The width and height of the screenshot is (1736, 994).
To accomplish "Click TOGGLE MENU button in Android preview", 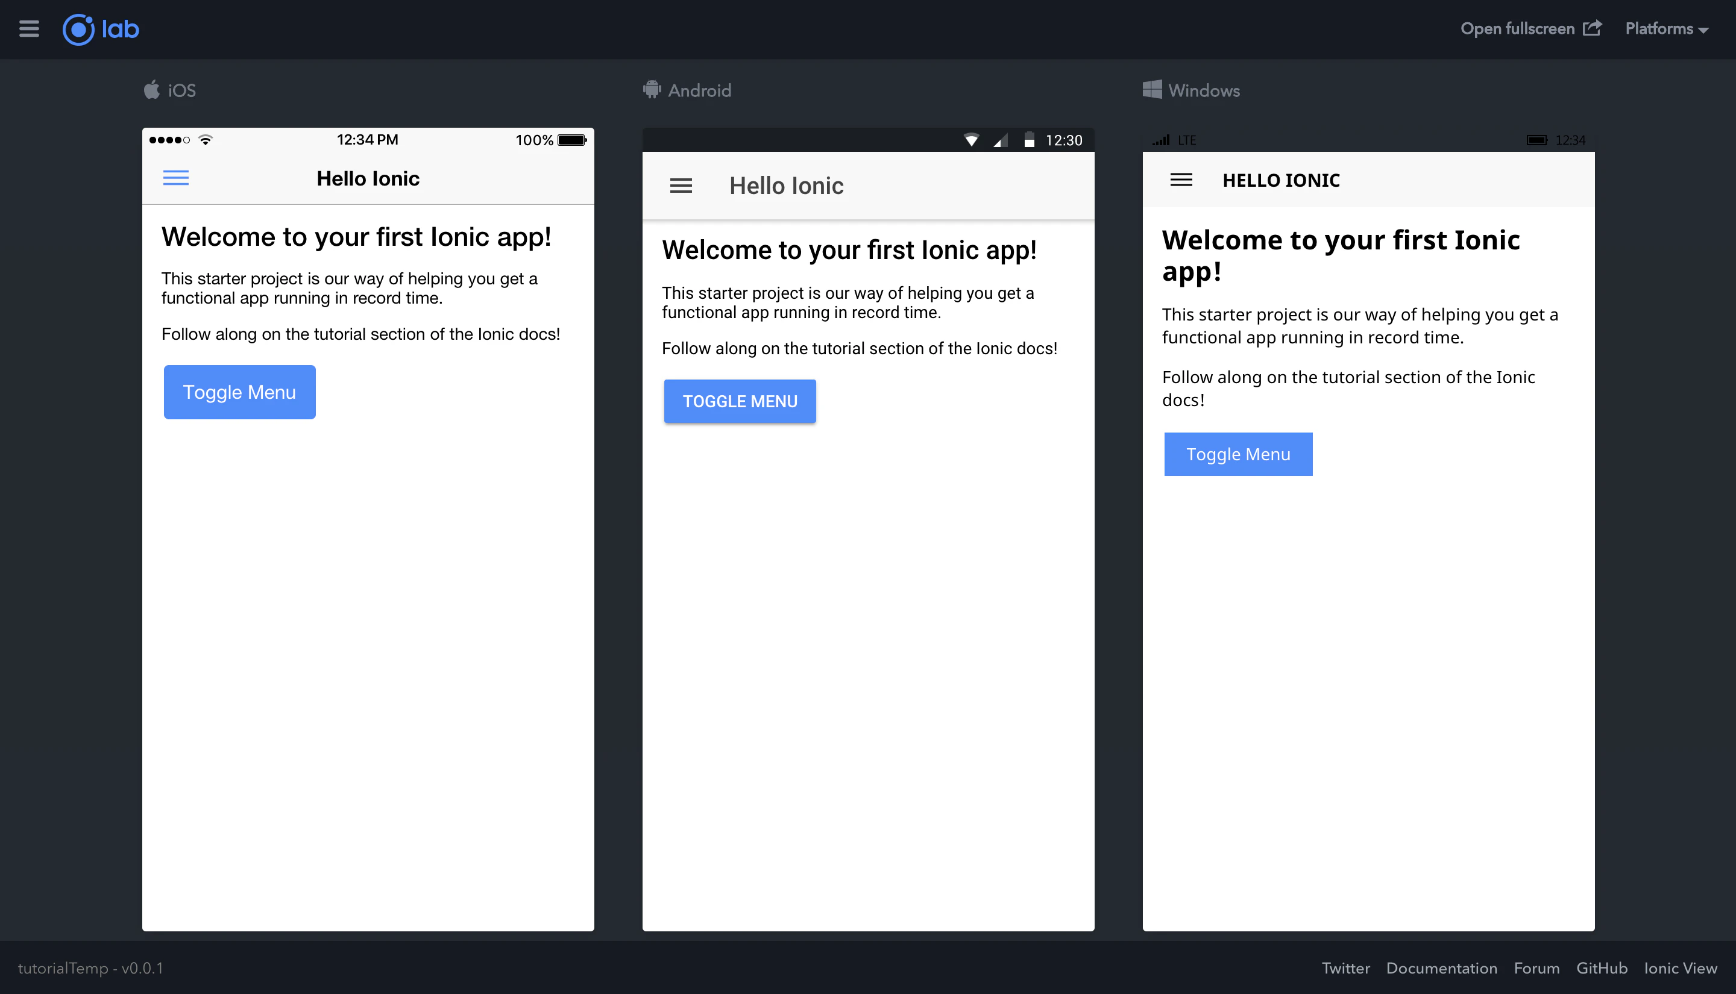I will (x=740, y=401).
